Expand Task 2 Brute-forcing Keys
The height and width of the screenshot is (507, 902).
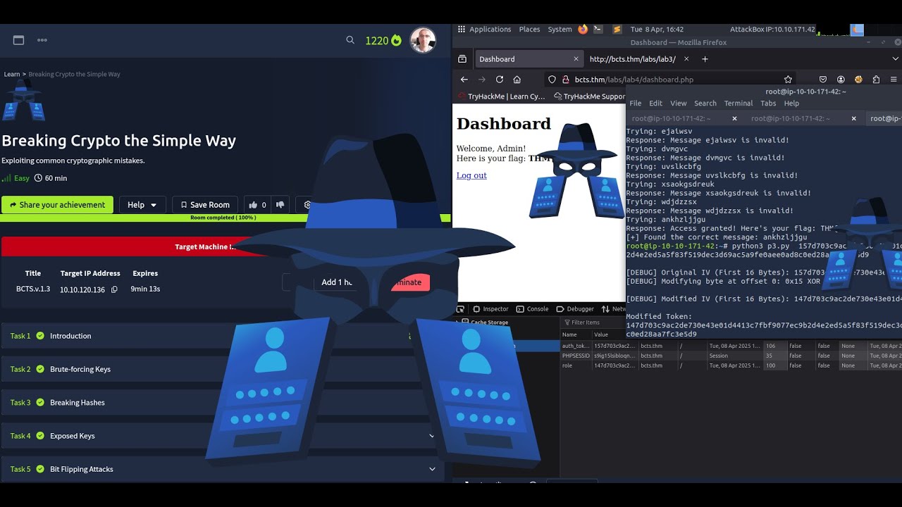[x=223, y=369]
